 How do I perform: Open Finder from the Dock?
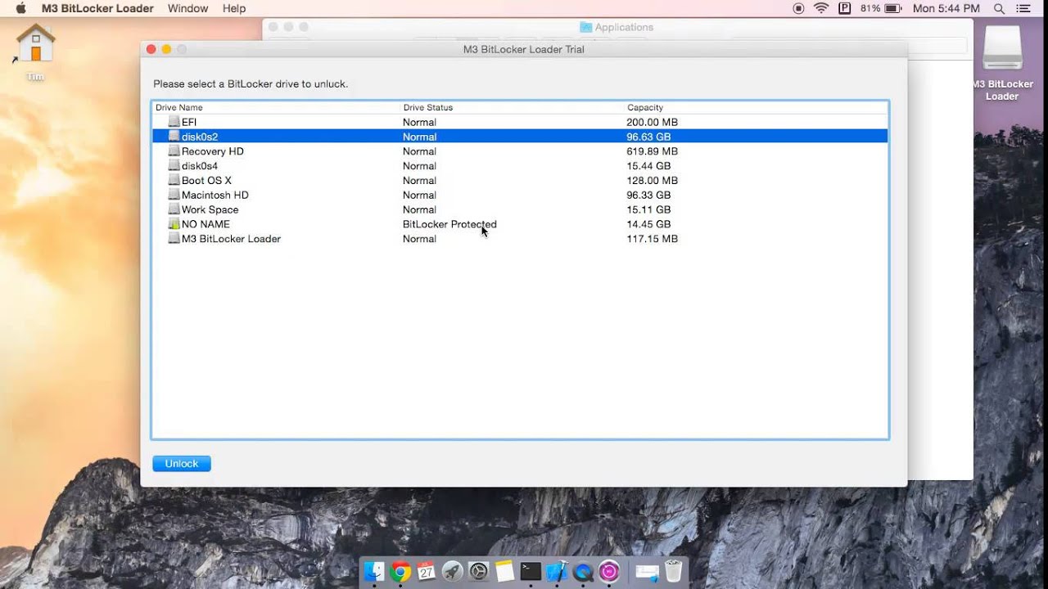(x=374, y=571)
